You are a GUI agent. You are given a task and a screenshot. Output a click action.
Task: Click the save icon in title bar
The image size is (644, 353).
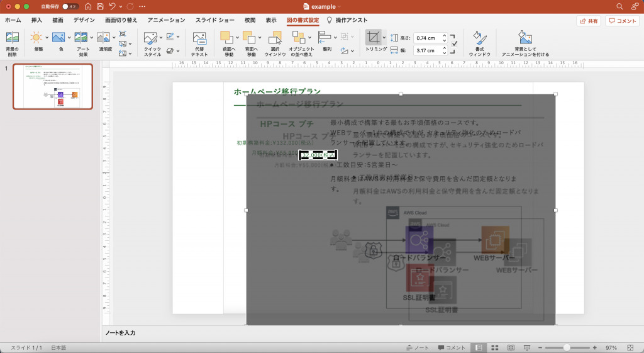[x=100, y=6]
